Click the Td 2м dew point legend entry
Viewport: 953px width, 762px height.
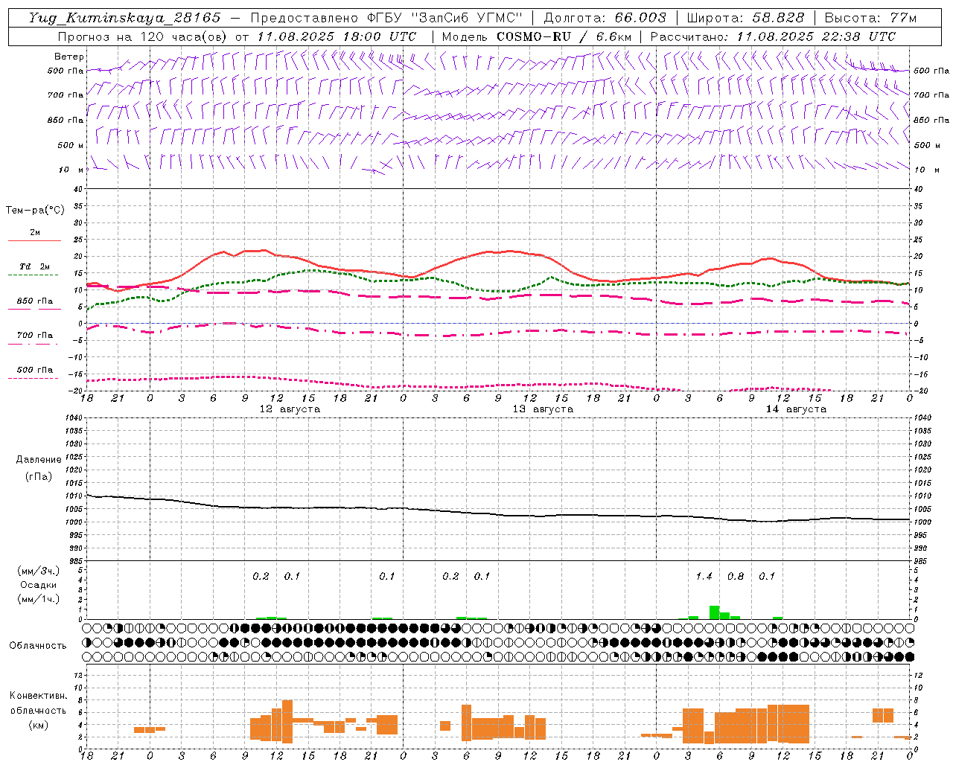pos(34,266)
